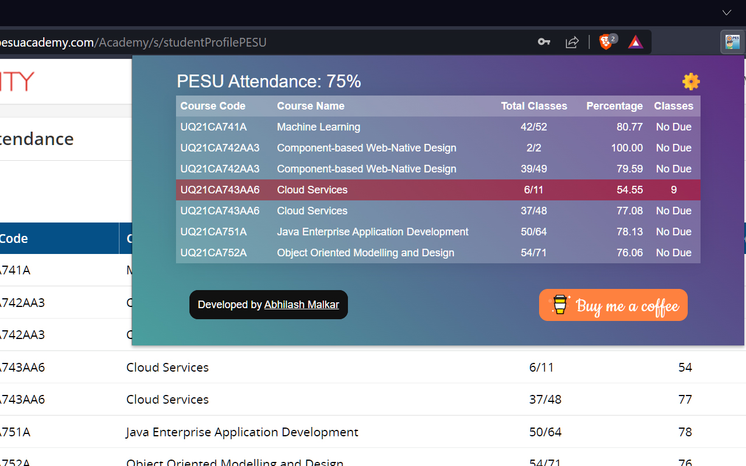746x466 pixels.
Task: Select UQ21CA741A course code in popup
Action: pos(213,127)
